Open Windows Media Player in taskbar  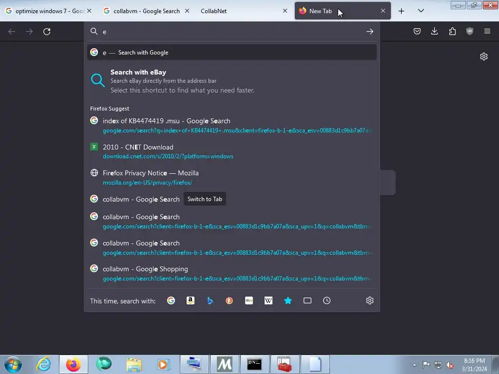tap(164, 364)
